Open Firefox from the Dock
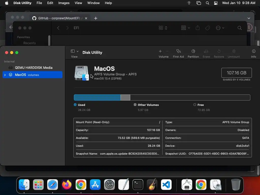The image size is (260, 195). point(67,184)
